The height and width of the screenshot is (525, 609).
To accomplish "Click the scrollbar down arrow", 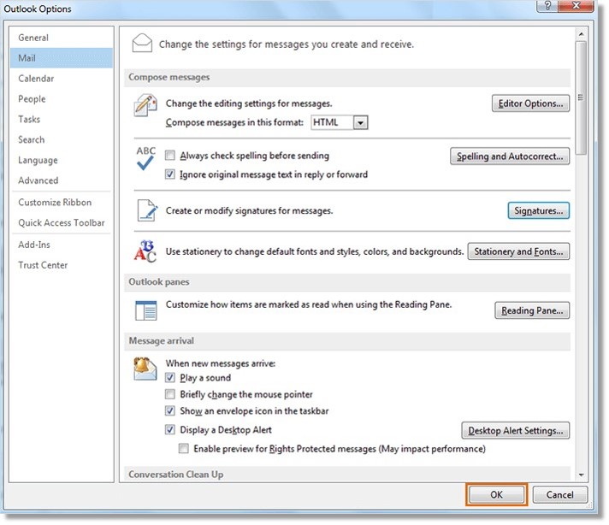I will (x=581, y=475).
